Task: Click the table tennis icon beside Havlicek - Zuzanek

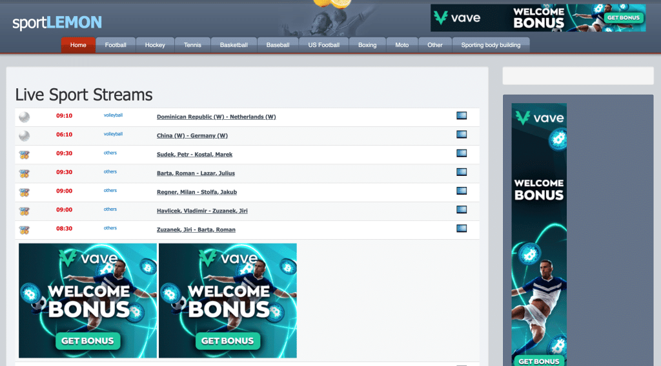Action: tap(24, 211)
